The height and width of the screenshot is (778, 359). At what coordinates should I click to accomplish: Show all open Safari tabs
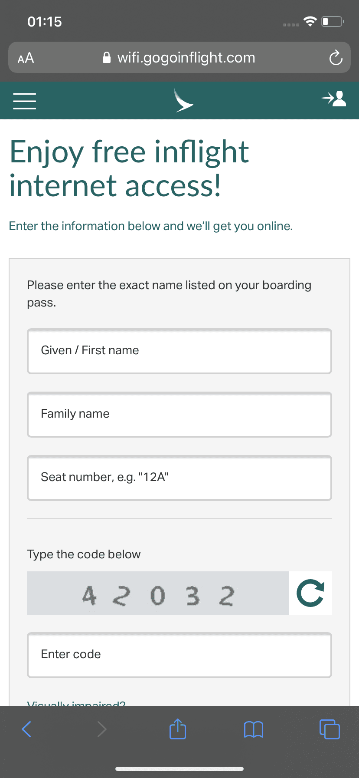[x=330, y=729]
